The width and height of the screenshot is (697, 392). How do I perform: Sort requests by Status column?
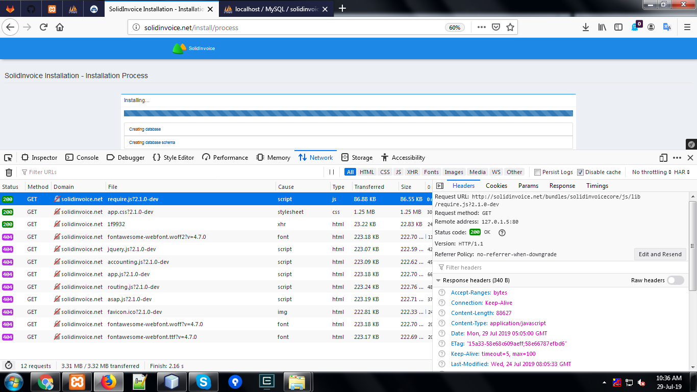12,187
